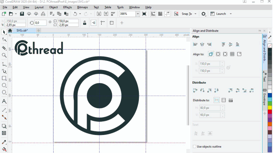This screenshot has width=273, height=153.
Task: Select the Pick tool
Action: 4,32
